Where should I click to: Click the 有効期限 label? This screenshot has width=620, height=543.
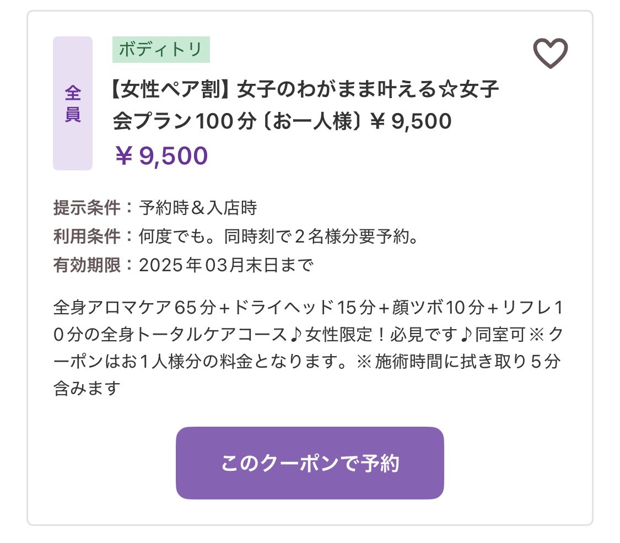(87, 265)
